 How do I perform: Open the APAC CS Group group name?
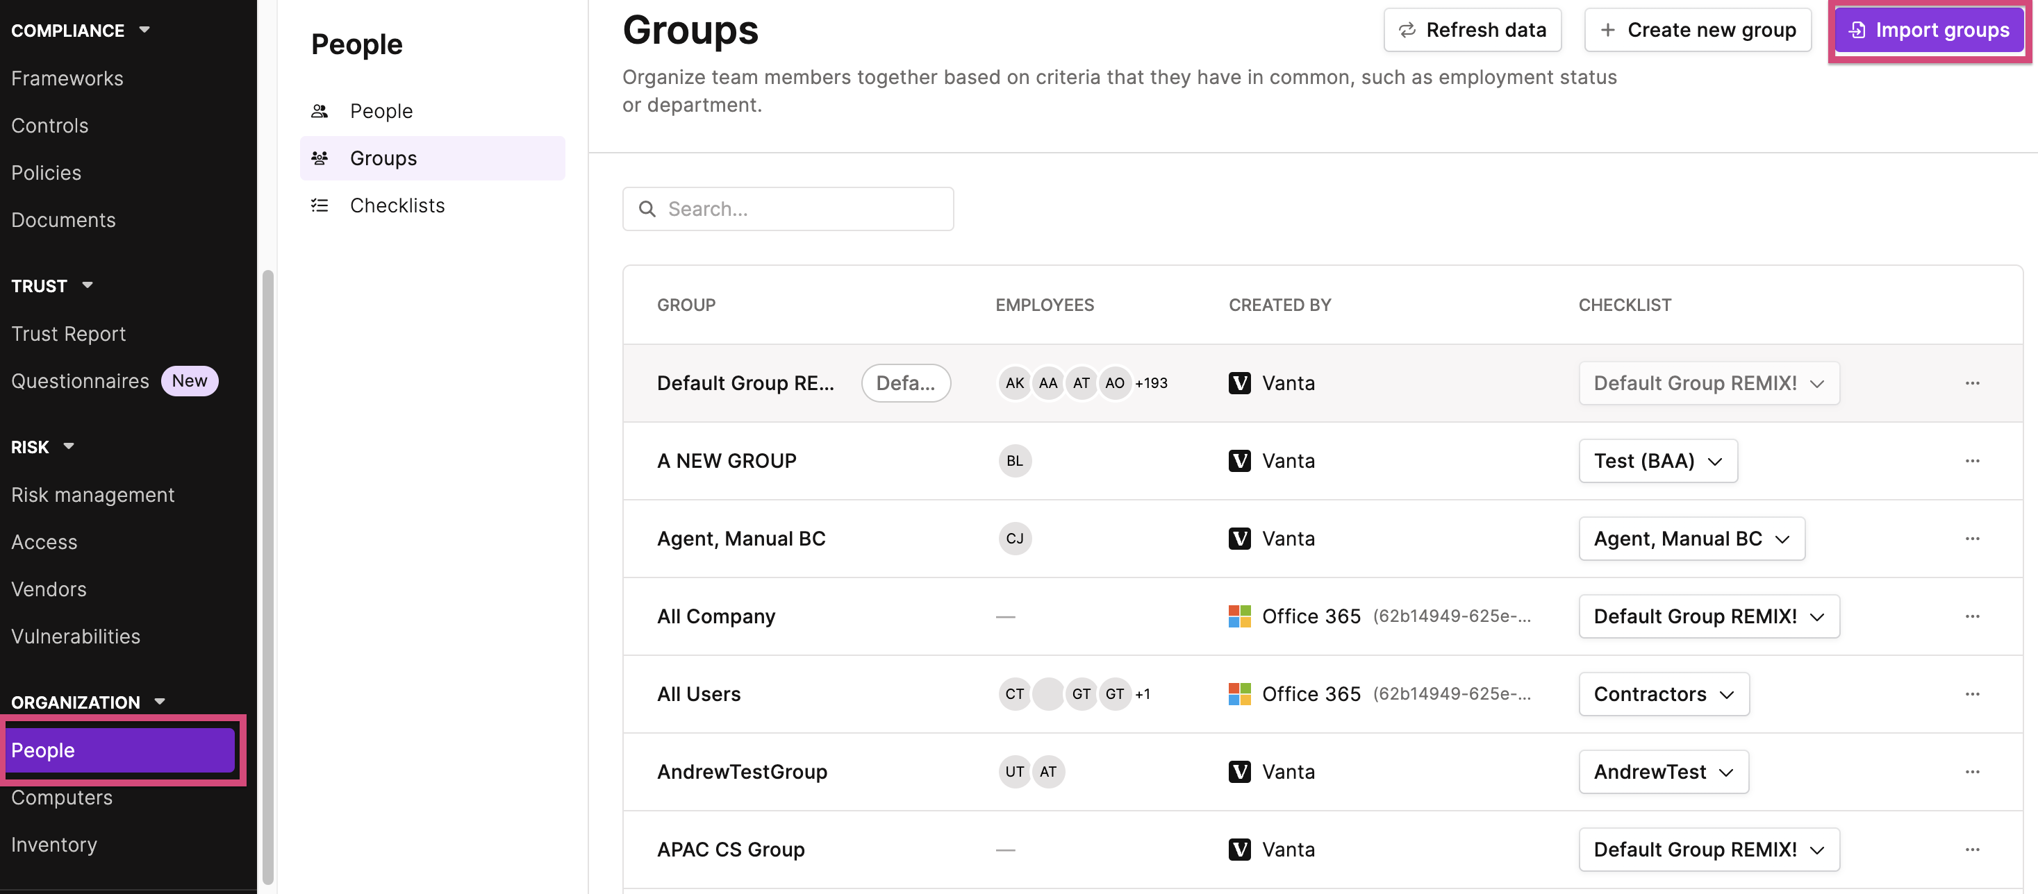[x=731, y=850]
